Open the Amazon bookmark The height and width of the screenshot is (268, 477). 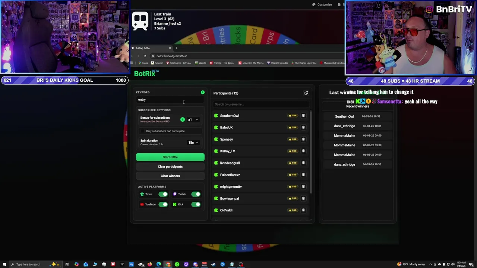(x=157, y=63)
